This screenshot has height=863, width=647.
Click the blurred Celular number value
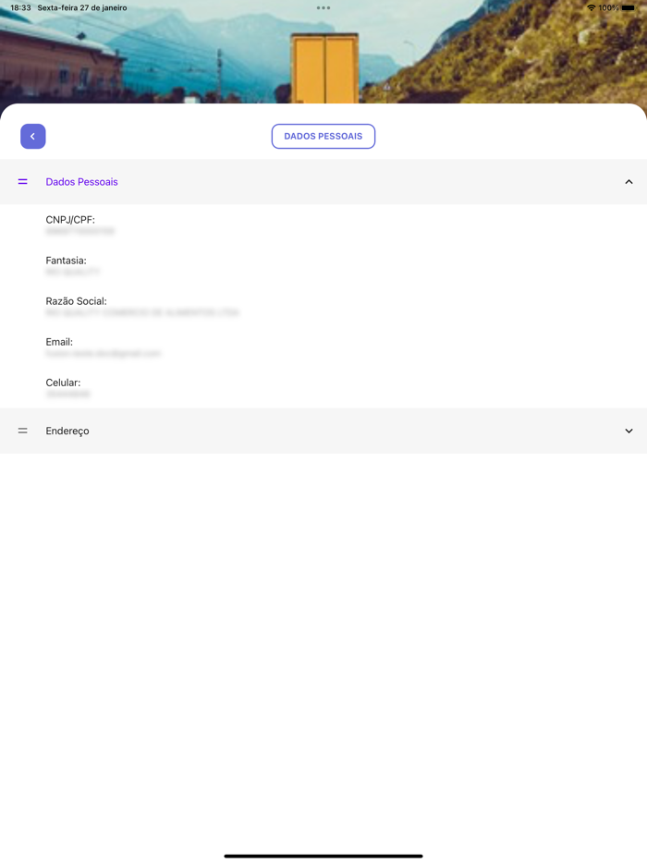coord(67,394)
